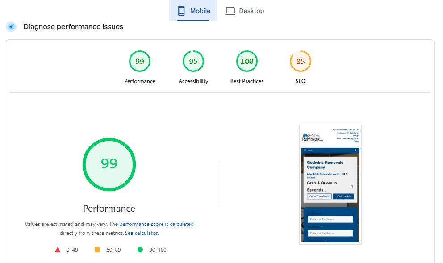Click the Enter Your First Name field in the preview
This screenshot has width=443, height=263.
[x=330, y=219]
